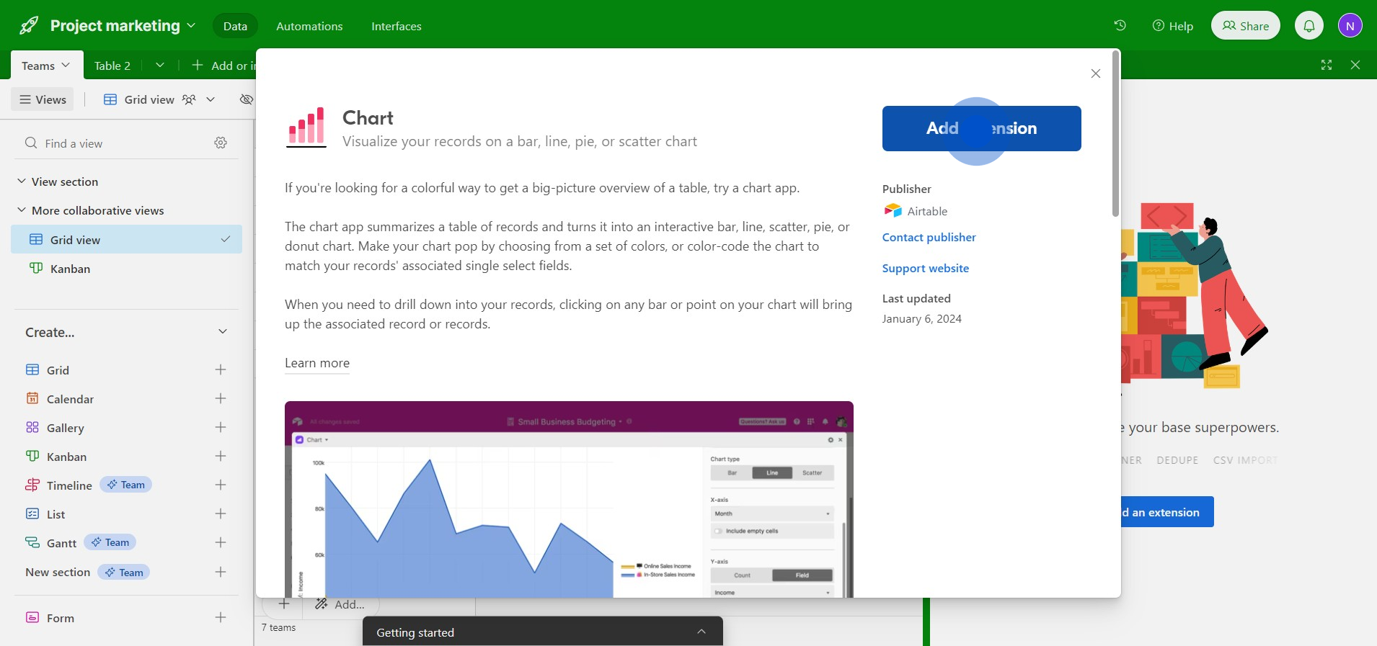Click the plus icon next to Gallery
The width and height of the screenshot is (1377, 646).
[221, 427]
